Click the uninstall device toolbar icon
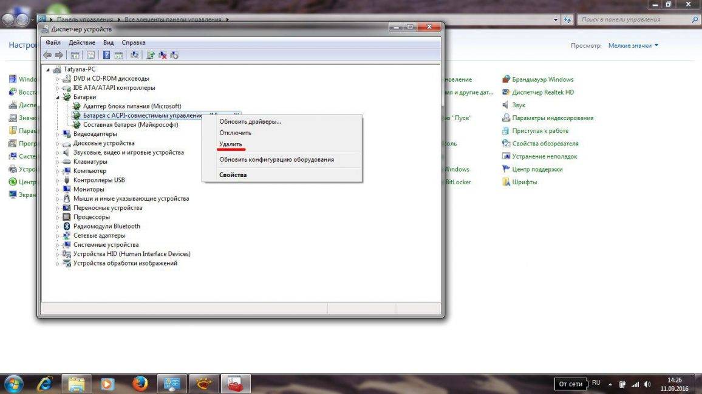The width and height of the screenshot is (702, 394). click(x=163, y=55)
